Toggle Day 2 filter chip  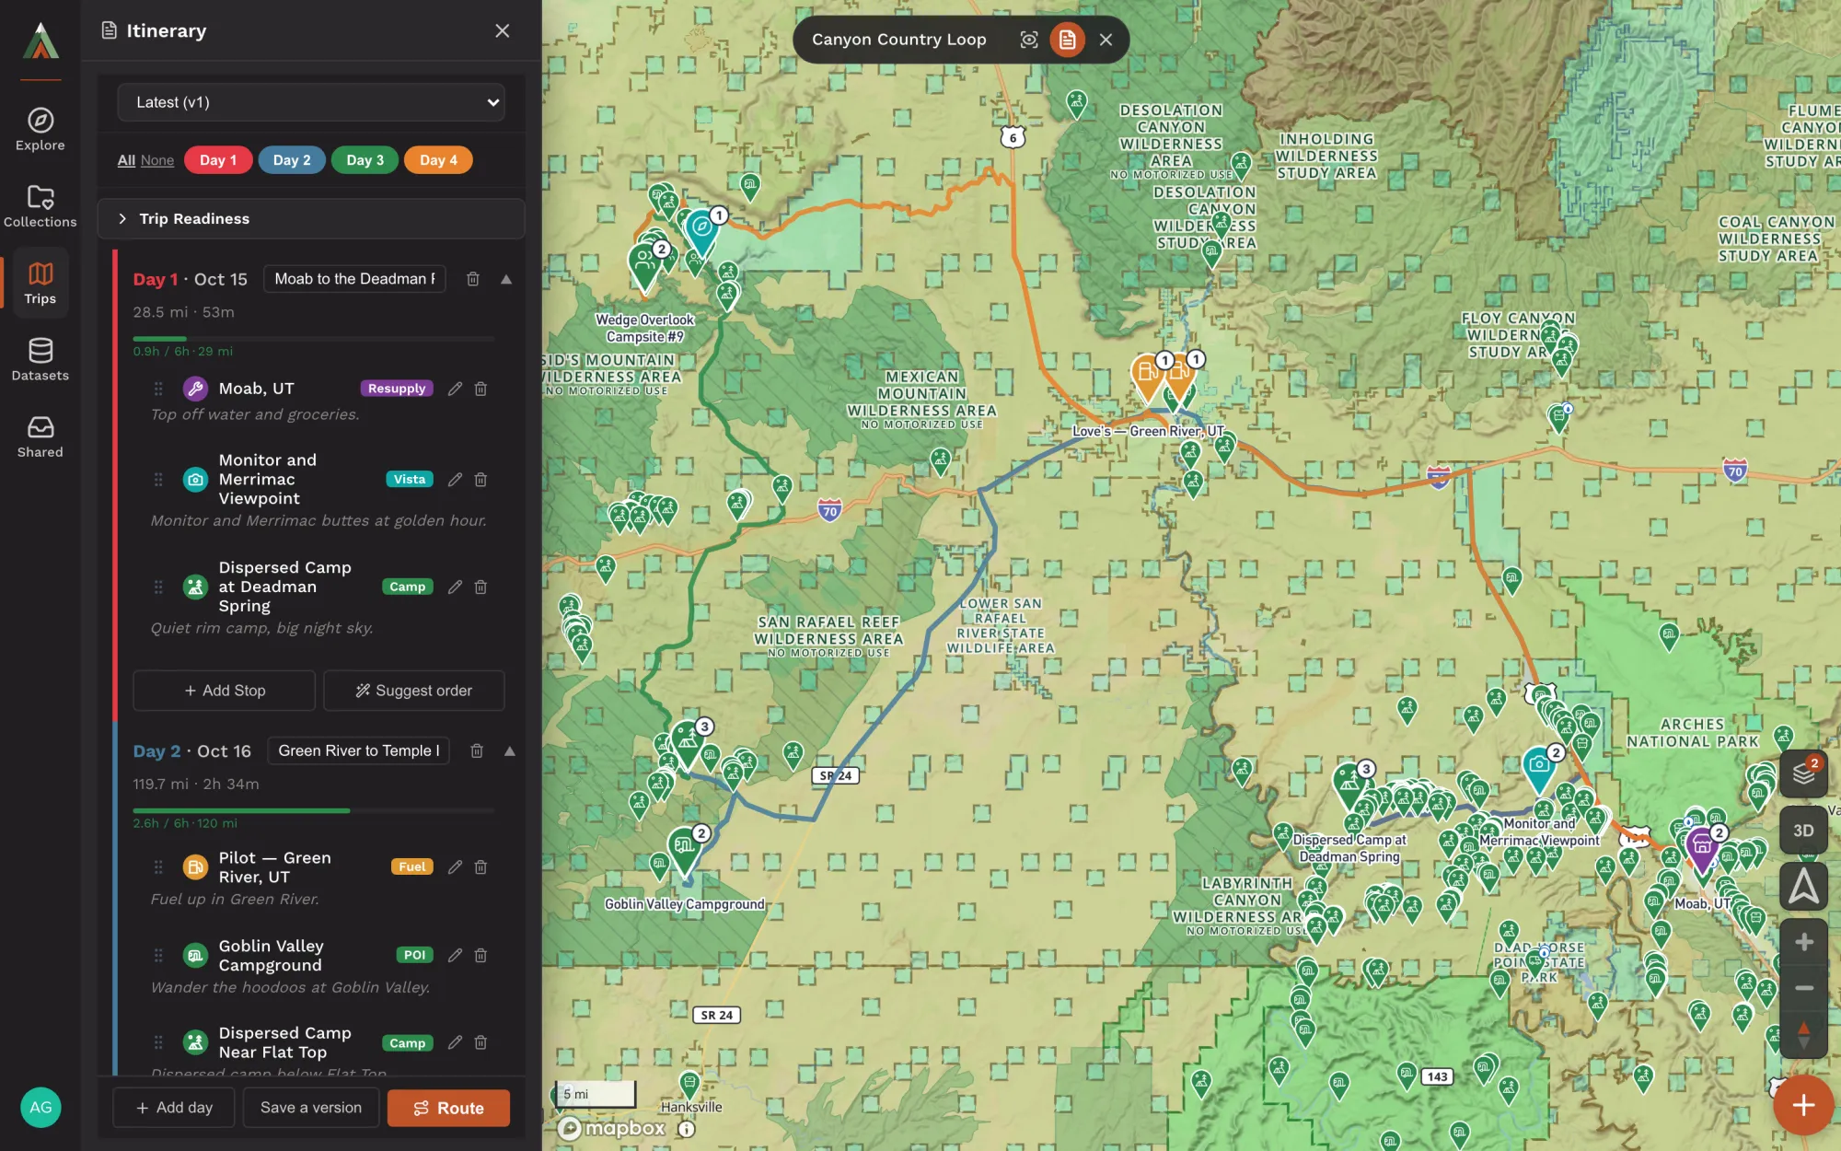tap(292, 160)
